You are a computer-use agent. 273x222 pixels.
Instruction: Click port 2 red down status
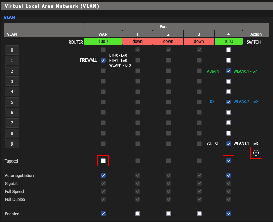(x=168, y=41)
